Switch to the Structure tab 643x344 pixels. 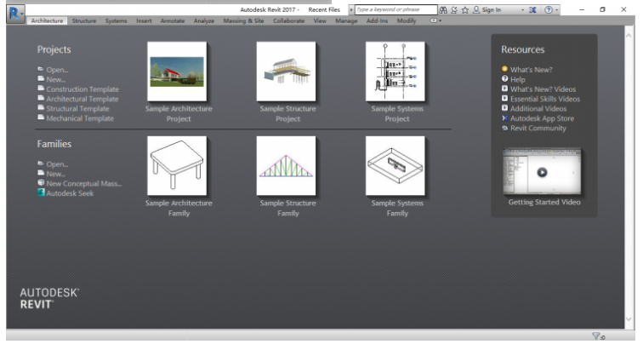click(x=84, y=20)
